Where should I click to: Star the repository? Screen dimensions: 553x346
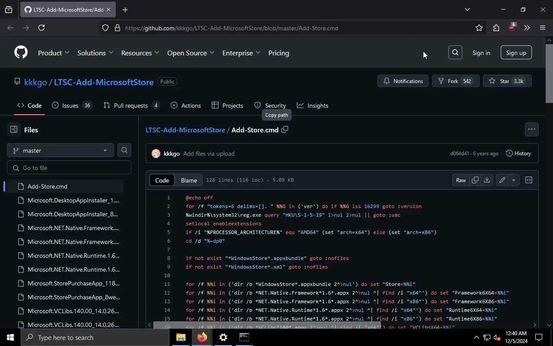tap(507, 81)
